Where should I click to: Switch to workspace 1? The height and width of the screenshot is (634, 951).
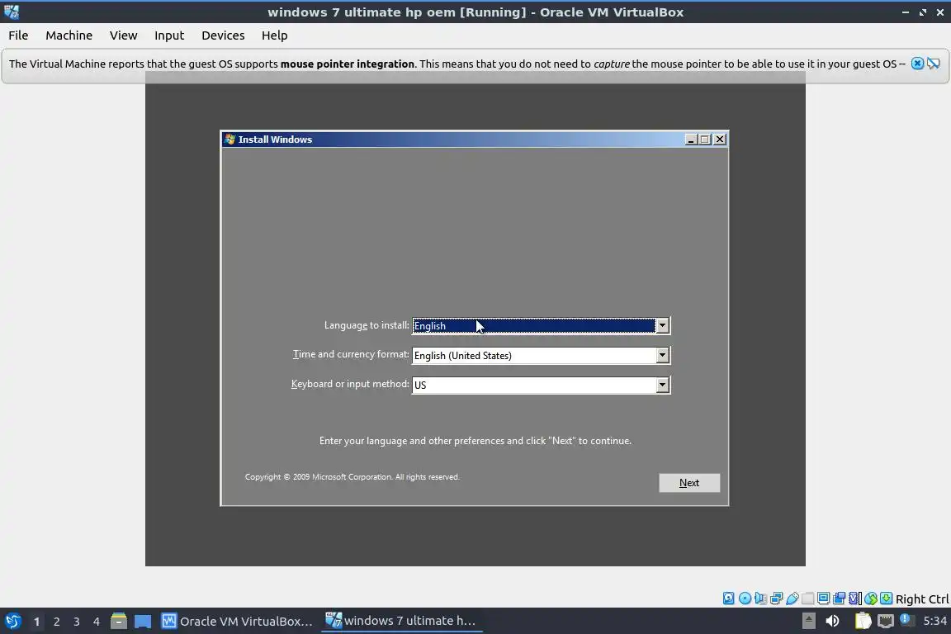point(36,622)
